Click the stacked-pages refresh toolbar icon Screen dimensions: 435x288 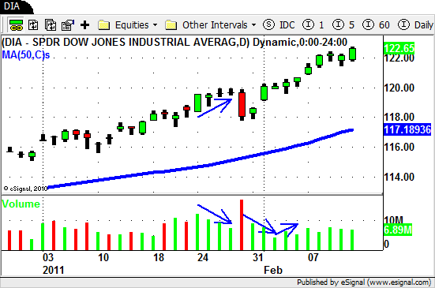51,25
